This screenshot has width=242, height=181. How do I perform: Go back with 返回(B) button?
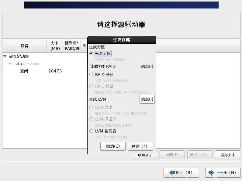[181, 173]
